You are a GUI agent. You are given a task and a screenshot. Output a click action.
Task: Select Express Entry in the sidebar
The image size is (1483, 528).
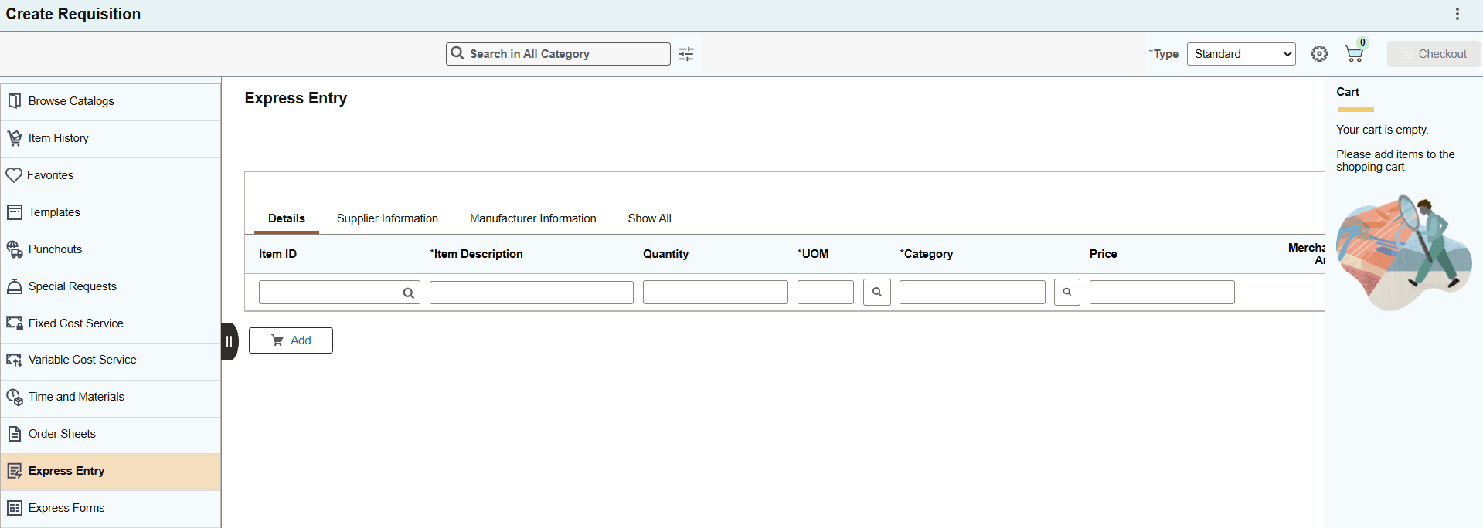pos(111,472)
